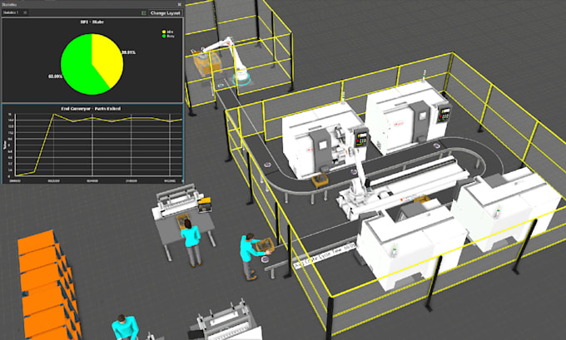Click the Change Layout button

166,12
